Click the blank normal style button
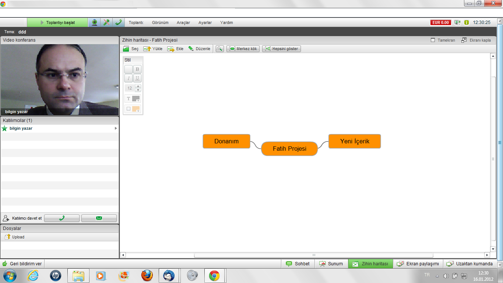 point(129,69)
